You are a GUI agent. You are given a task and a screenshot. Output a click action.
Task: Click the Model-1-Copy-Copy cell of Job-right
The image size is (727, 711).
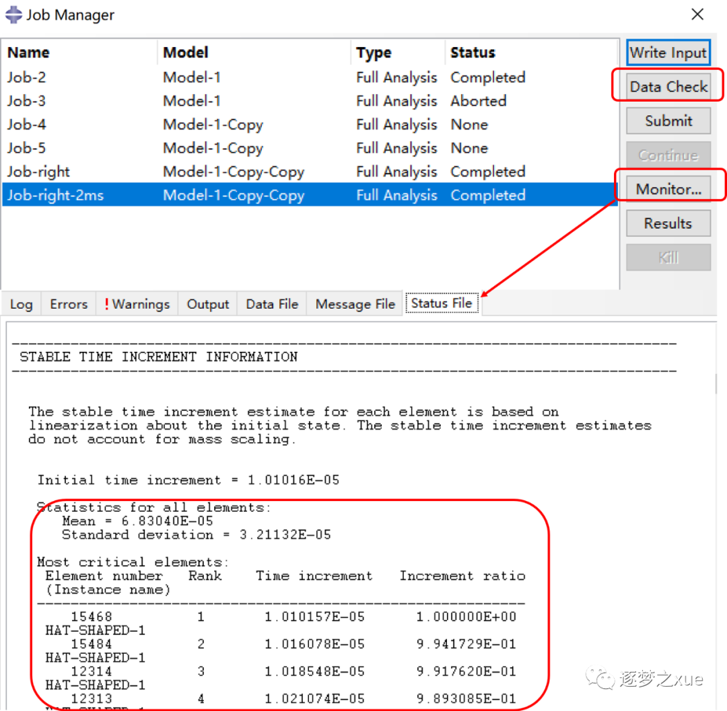(x=234, y=172)
